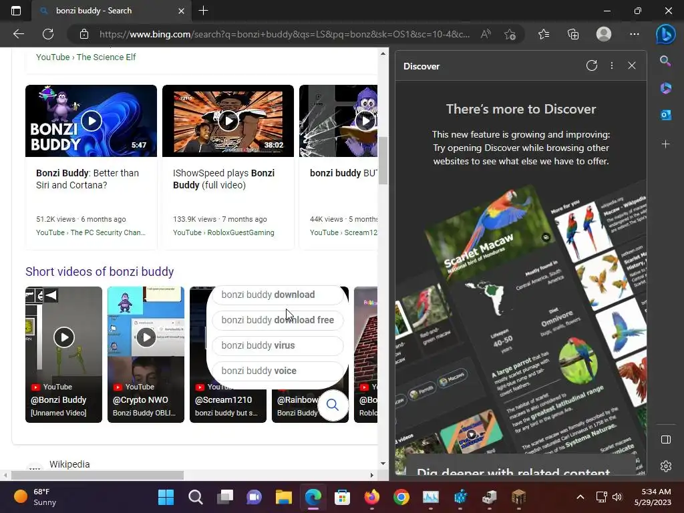Open Task View on the taskbar
This screenshot has height=513, width=684.
click(225, 497)
